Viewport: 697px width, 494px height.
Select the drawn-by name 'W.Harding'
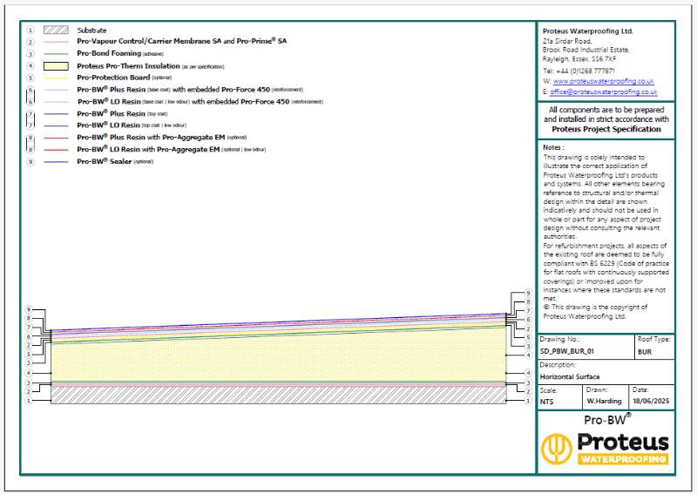coord(604,401)
